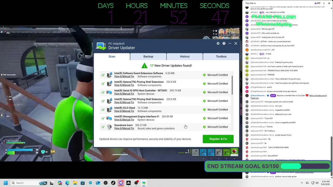The width and height of the screenshot is (333, 187).
Task: Uncheck Intel iCLS Client checkbox
Action: pos(103,110)
